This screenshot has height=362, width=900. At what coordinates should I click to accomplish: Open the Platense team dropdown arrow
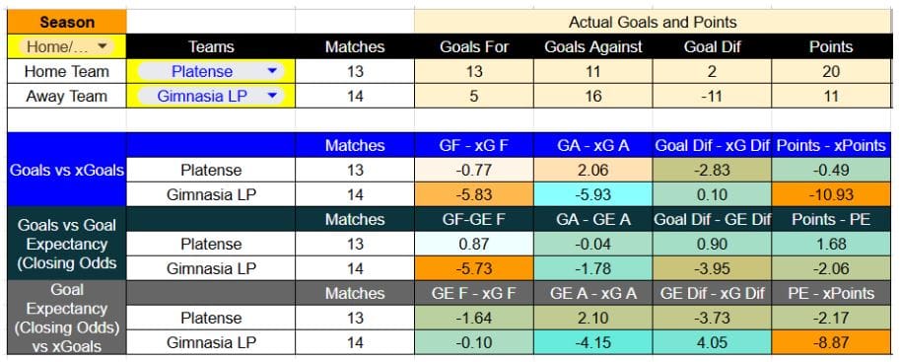(272, 71)
